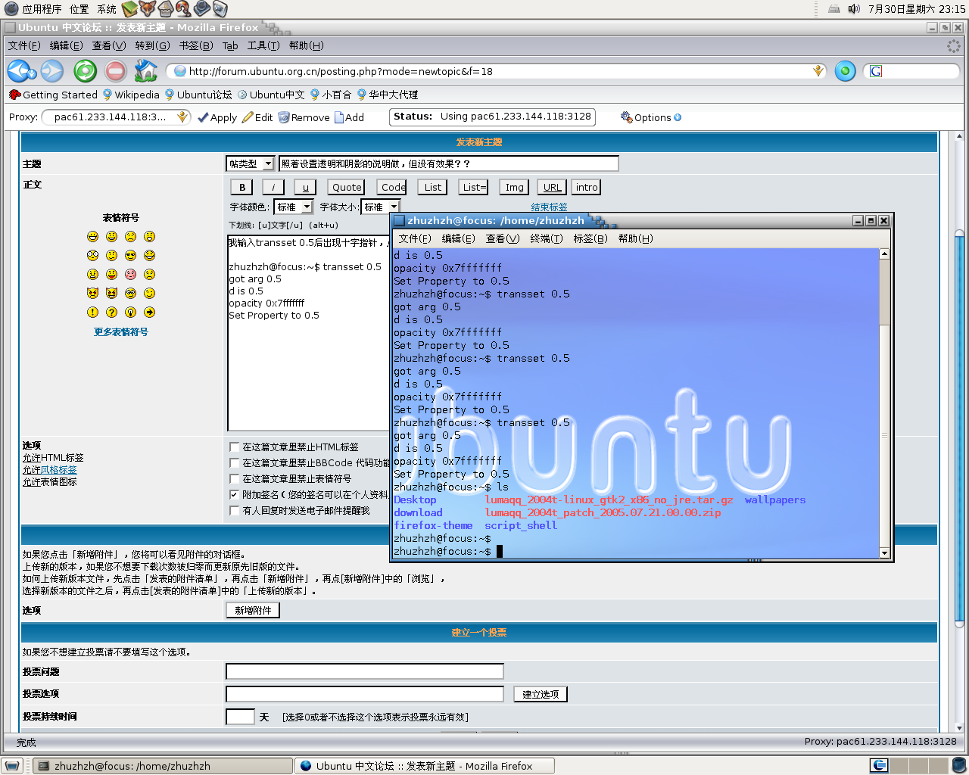This screenshot has height=775, width=969.
Task: Tick the disable HTML tags checkbox
Action: (235, 447)
